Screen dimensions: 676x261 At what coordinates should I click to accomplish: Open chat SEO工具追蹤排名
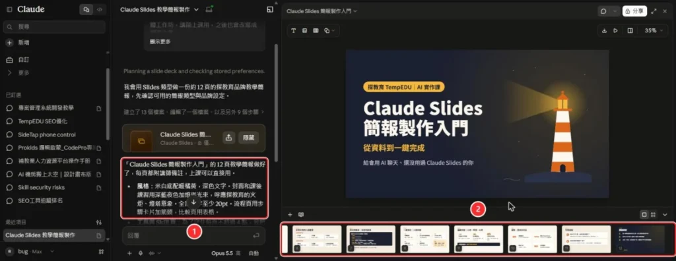point(40,201)
